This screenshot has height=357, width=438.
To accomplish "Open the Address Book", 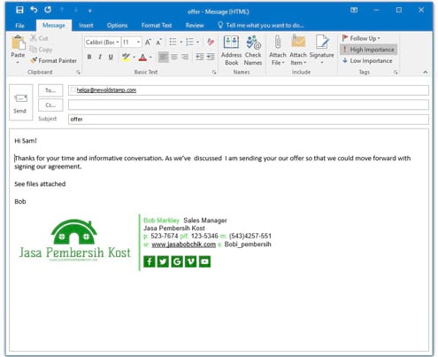I will 232,50.
